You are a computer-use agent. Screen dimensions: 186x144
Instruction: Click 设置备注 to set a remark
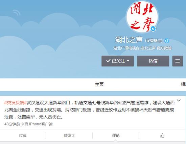click(x=154, y=41)
